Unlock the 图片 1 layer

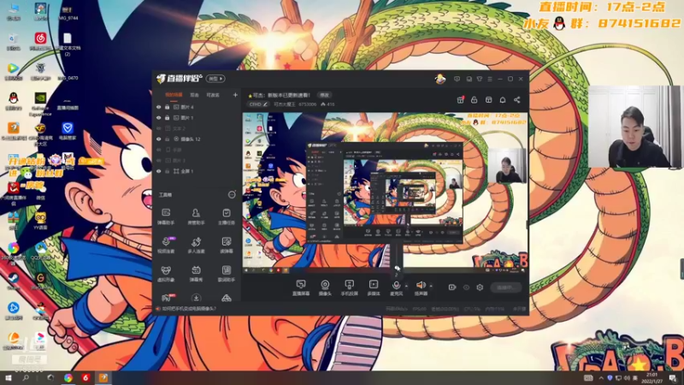point(167,118)
